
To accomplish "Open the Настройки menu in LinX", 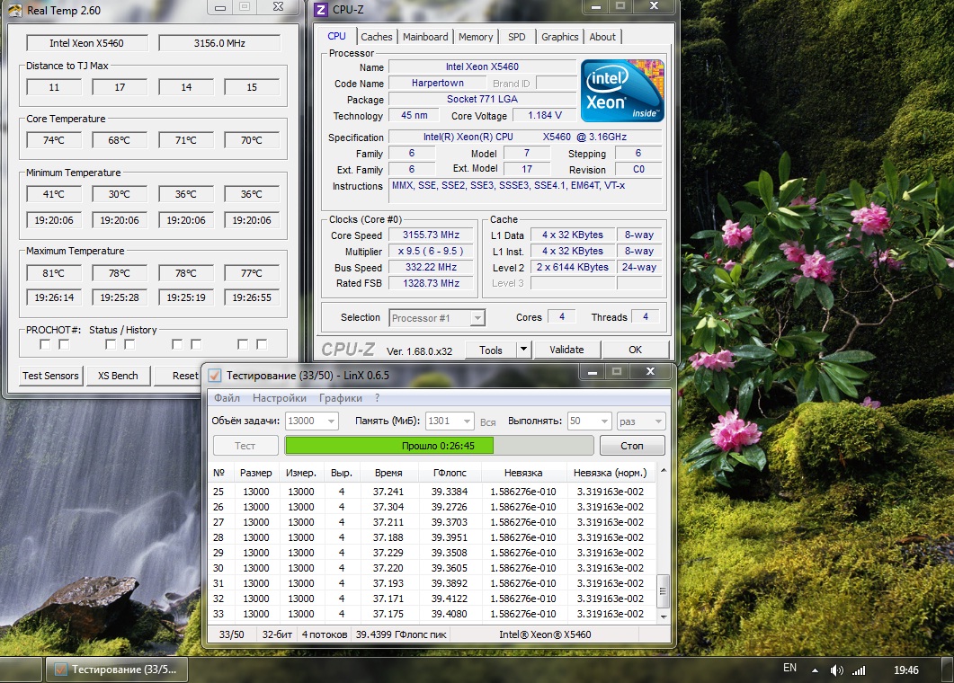I will pyautogui.click(x=280, y=398).
